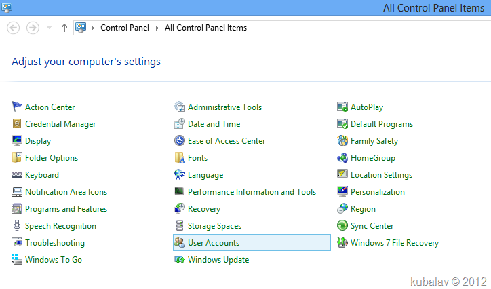Open the Action Center flag icon
Image resolution: width=491 pixels, height=289 pixels.
pos(17,107)
